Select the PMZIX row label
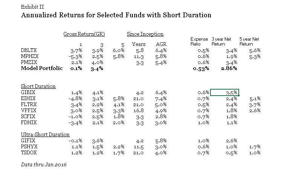The height and width of the screenshot is (172, 281). coord(28,62)
